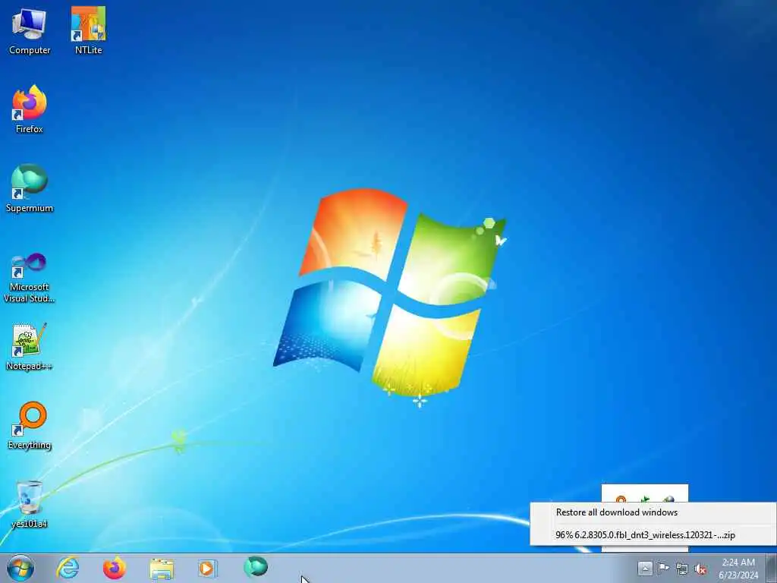Select the Notepad++ desktop shortcut
The image size is (777, 583).
click(x=30, y=346)
